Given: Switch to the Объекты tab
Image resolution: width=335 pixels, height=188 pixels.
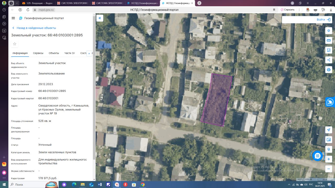Looking at the screenshot, I should click(x=54, y=53).
